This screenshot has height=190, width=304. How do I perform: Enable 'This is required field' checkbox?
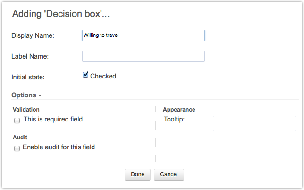pos(17,121)
